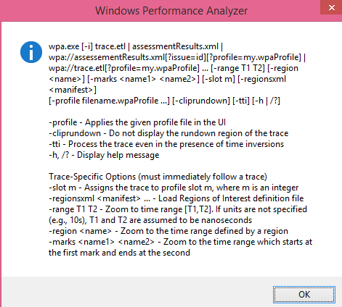Viewport: 342px width, 307px height.
Task: Click the '-slot m - Assigns the trace' description
Action: [174, 188]
